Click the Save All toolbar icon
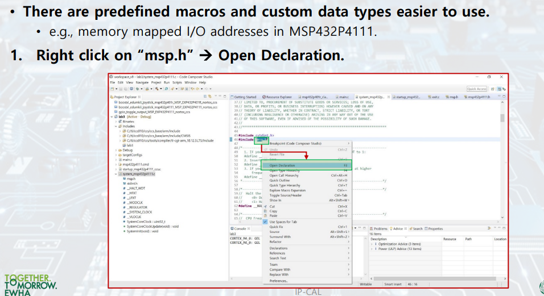This screenshot has height=296, width=544. point(126,89)
